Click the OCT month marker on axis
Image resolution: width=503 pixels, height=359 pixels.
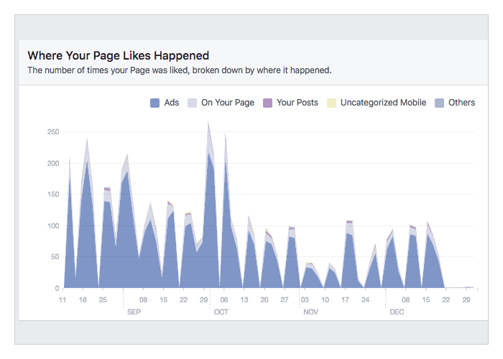click(221, 312)
